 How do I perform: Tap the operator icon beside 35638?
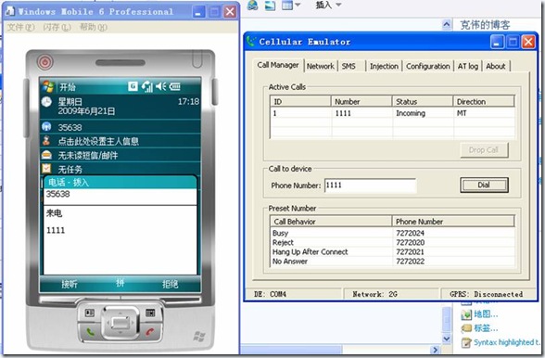coord(46,127)
